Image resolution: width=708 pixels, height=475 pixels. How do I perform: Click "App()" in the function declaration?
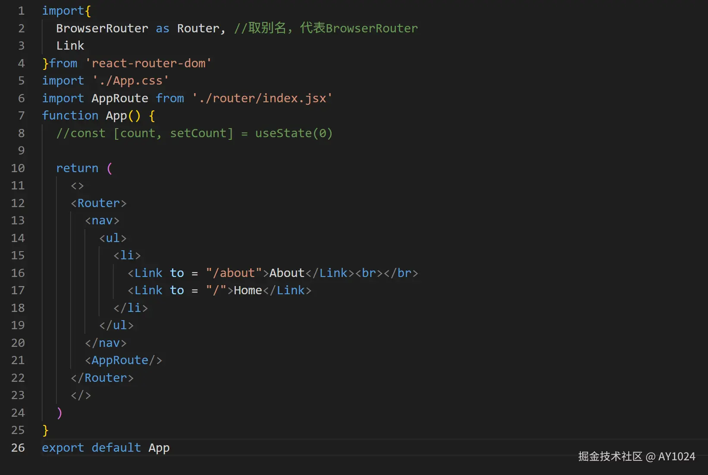tap(123, 116)
